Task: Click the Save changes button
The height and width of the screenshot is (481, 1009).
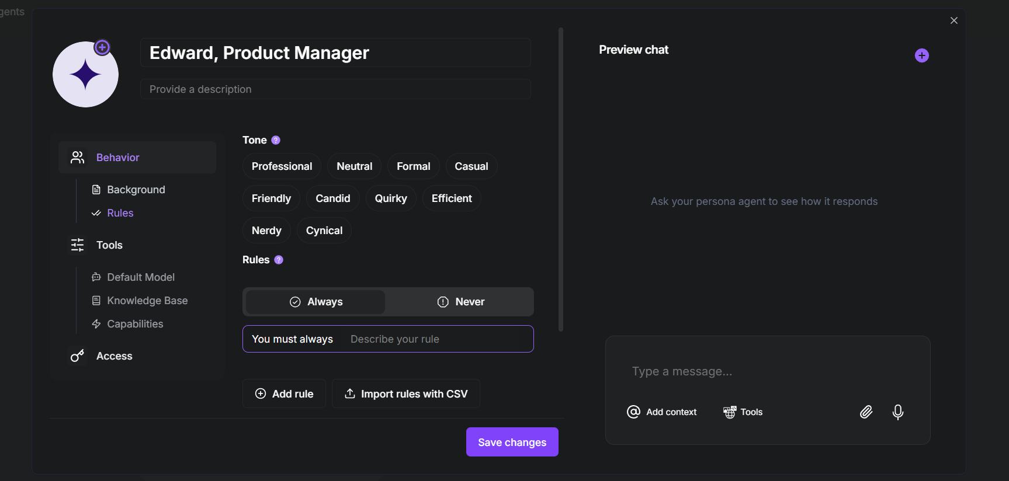Action: pyautogui.click(x=512, y=442)
